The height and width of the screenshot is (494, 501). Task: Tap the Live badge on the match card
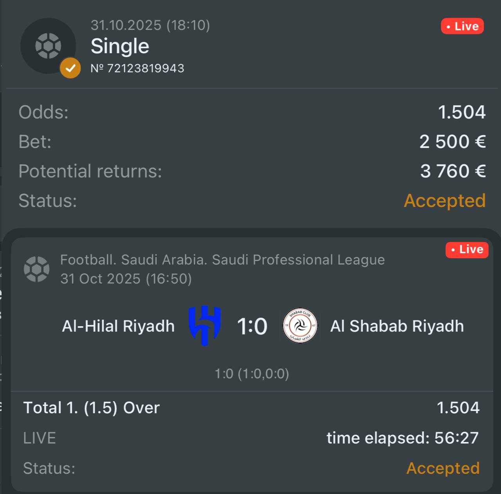tap(467, 249)
